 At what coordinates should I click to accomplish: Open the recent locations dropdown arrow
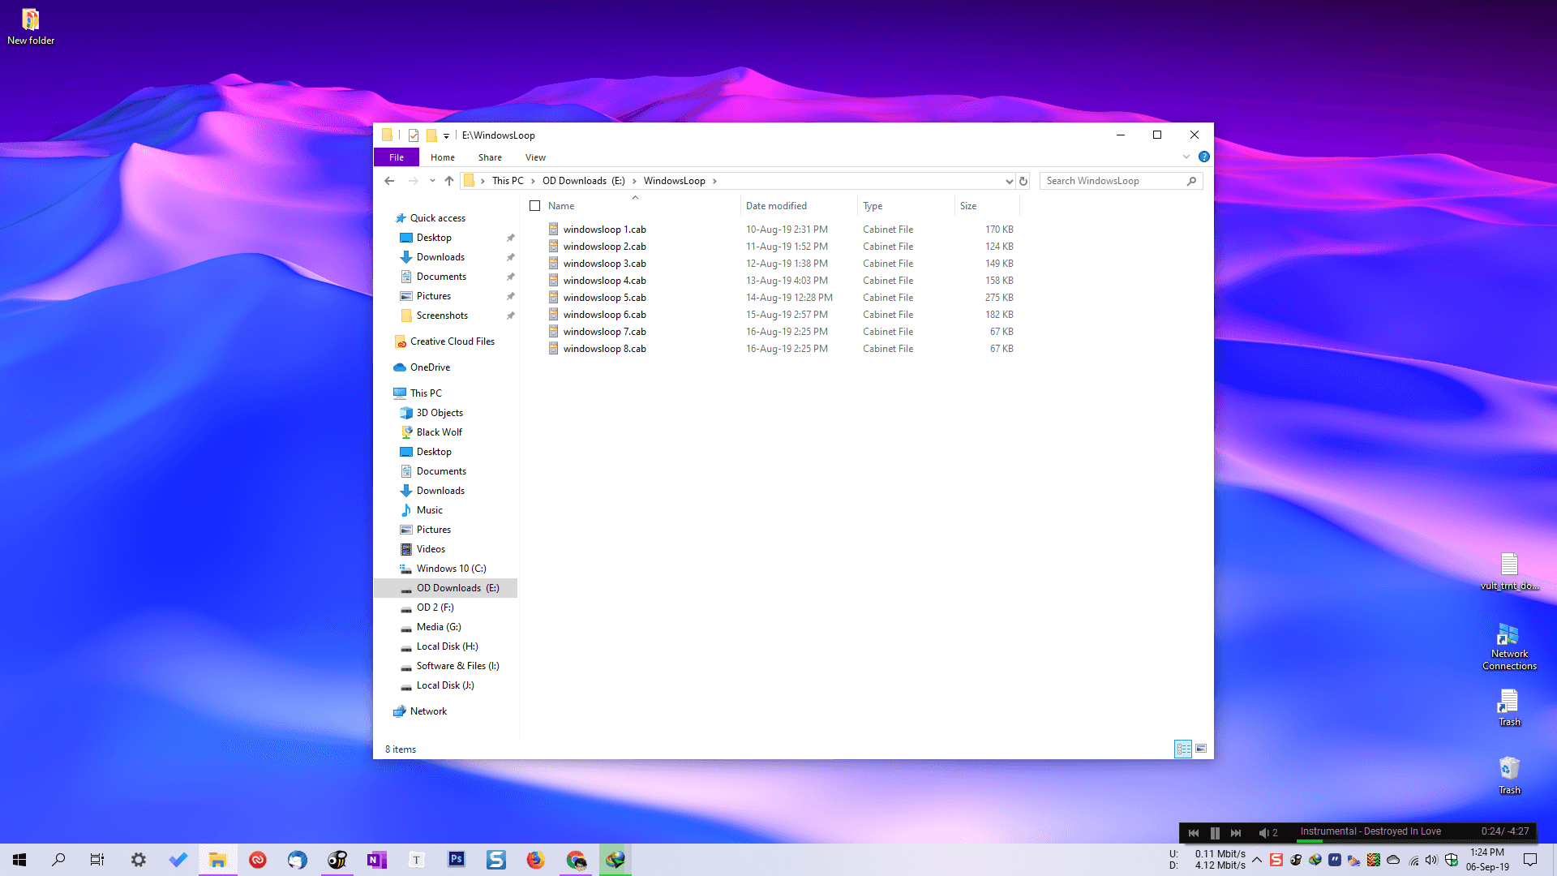(x=432, y=181)
